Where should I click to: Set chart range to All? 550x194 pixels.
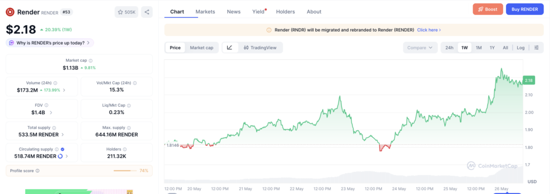505,48
